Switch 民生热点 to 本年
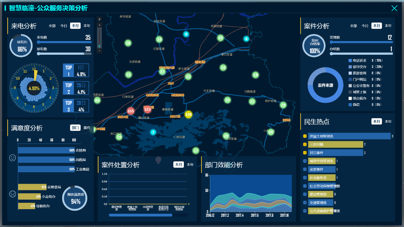 [x=388, y=121]
